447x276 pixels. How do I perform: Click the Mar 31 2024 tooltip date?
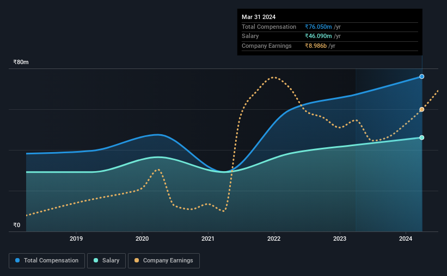(259, 17)
